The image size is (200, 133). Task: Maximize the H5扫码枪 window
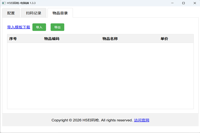[x=183, y=3]
